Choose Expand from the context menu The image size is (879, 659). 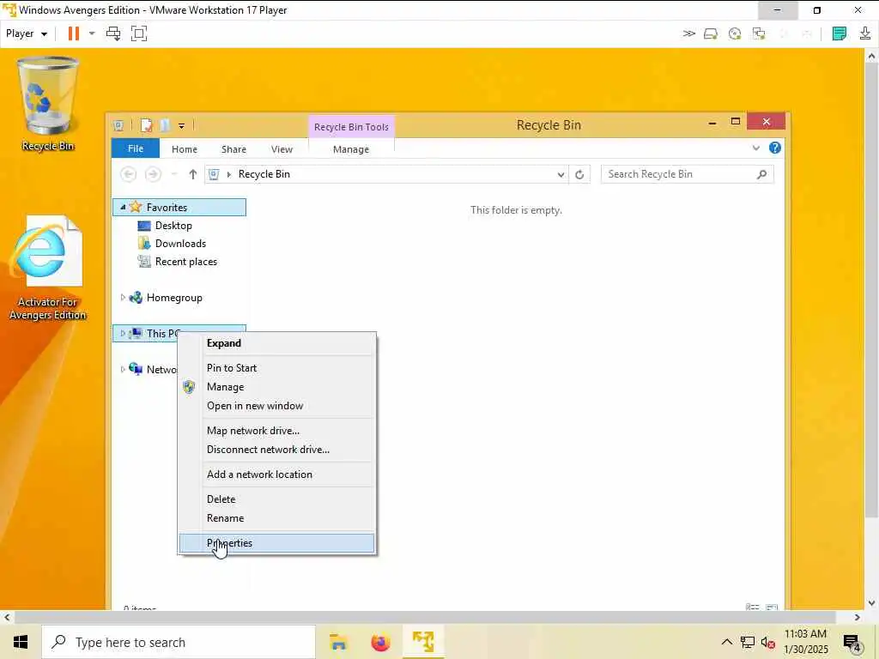pos(276,343)
